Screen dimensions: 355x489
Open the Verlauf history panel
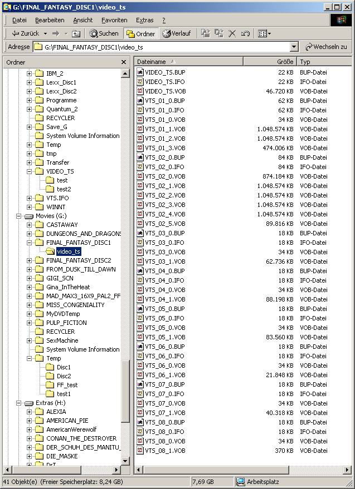coord(176,33)
